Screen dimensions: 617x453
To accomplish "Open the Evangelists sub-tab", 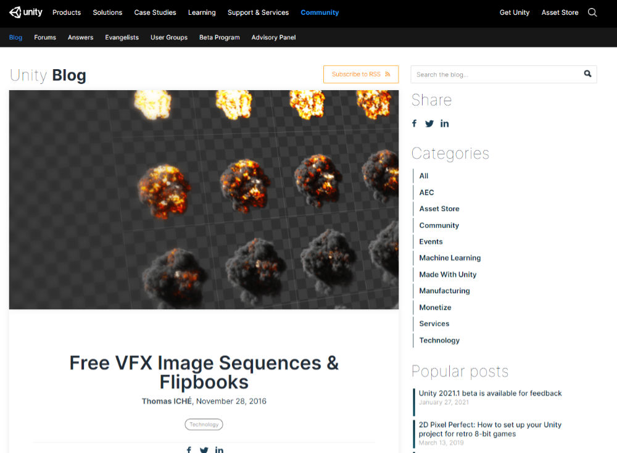I will tap(122, 38).
